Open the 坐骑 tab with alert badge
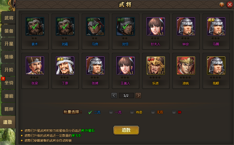 pyautogui.click(x=9, y=83)
